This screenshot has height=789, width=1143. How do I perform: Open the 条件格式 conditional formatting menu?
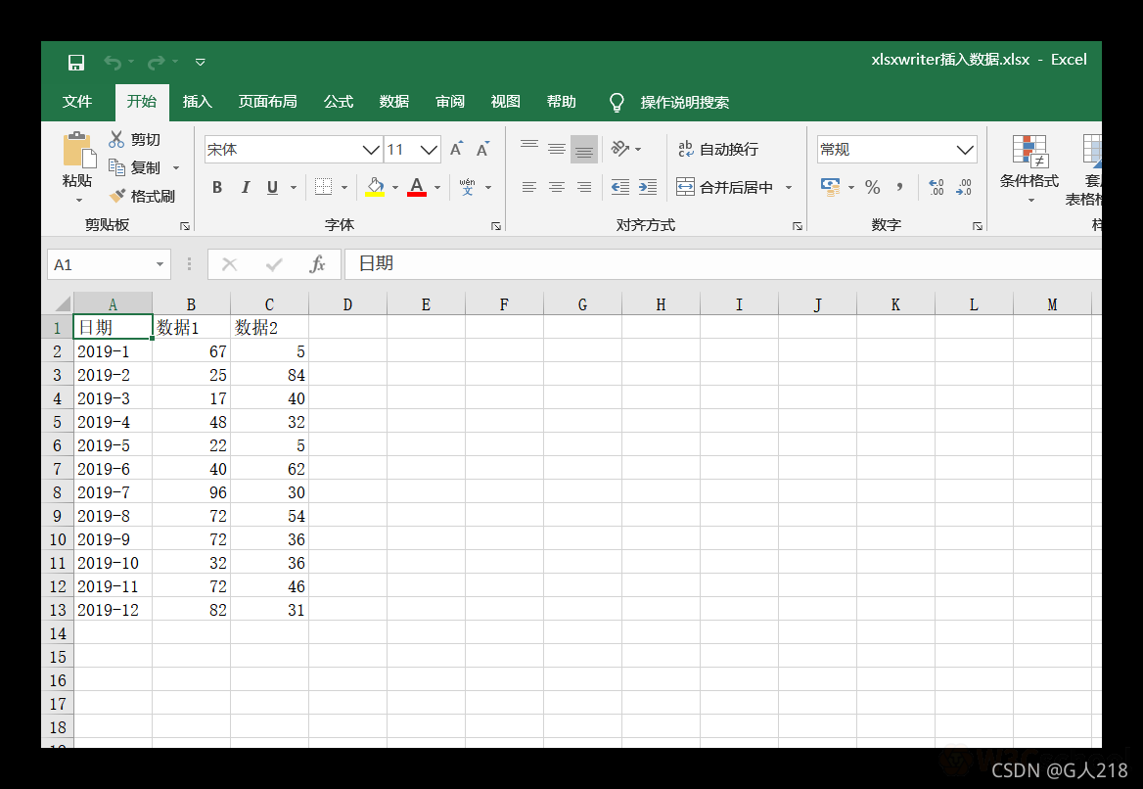[x=1029, y=169]
